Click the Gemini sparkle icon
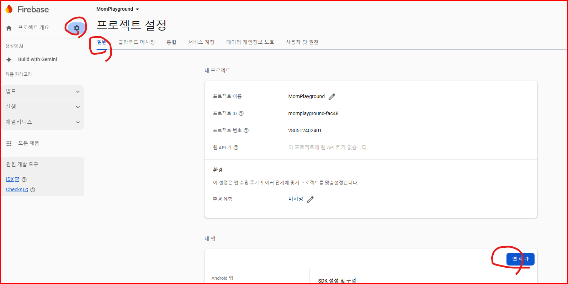The image size is (568, 284). 9,60
